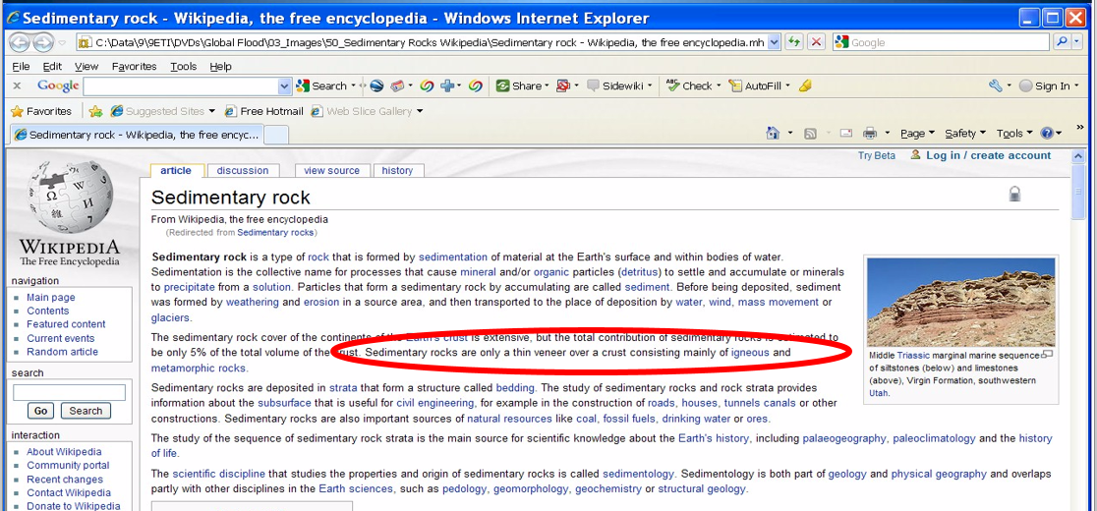This screenshot has height=511, width=1097.
Task: Click the Main page sidebar link
Action: 51,297
